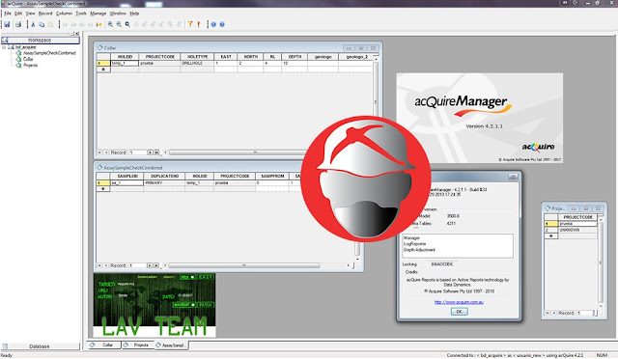Click the Copy toolbar icon
618x359 pixels.
coord(42,24)
